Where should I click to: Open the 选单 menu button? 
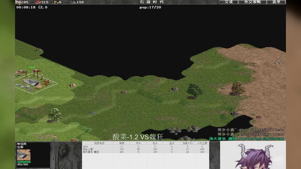click(276, 2)
